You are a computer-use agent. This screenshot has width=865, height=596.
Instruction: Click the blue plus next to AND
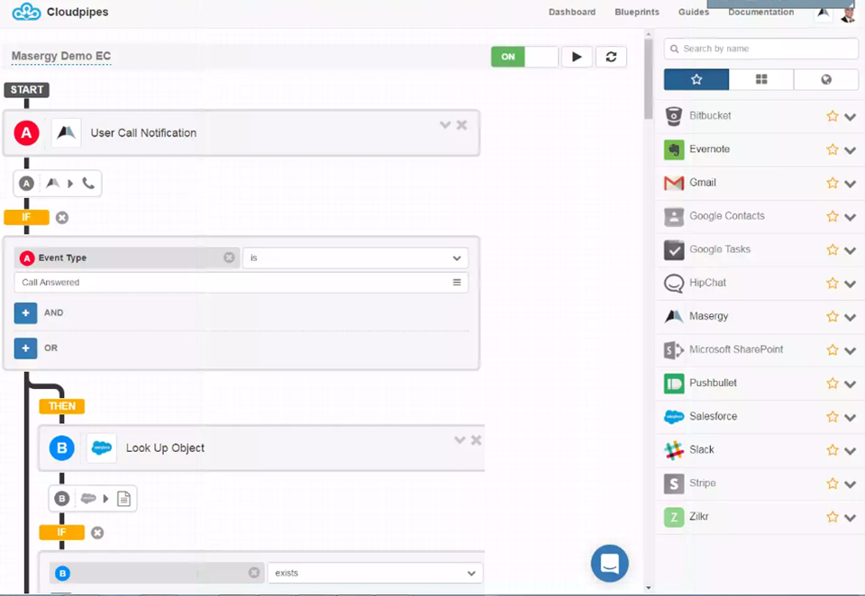coord(25,313)
